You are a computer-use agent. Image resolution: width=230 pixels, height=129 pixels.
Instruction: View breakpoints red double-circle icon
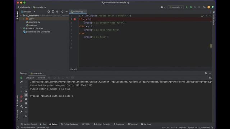click(22, 97)
